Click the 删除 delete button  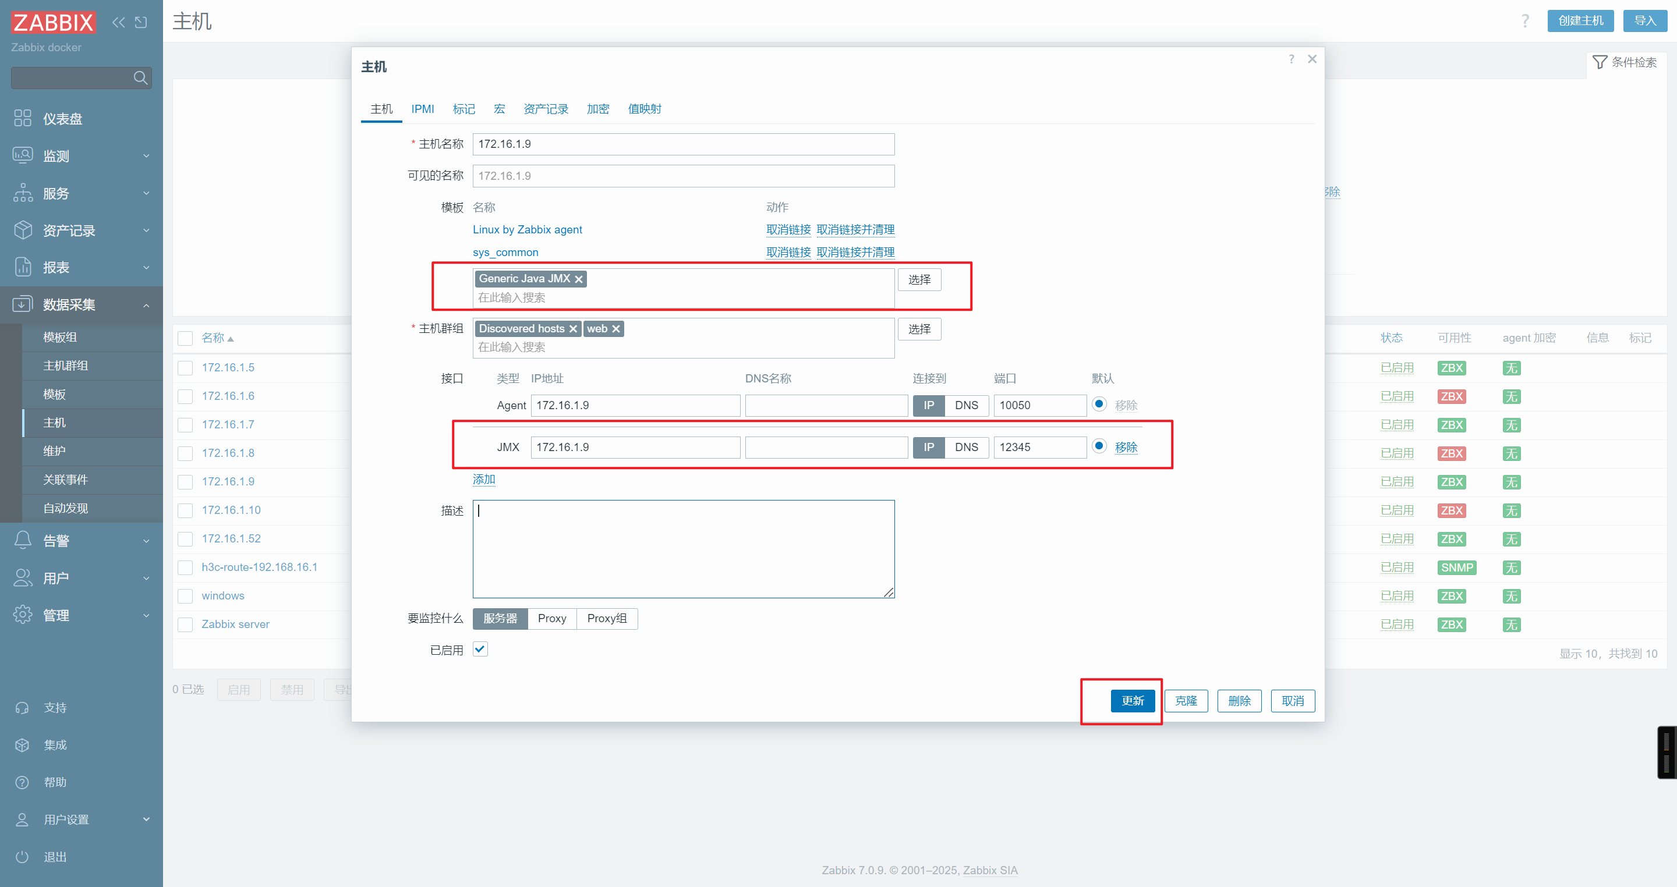click(1239, 700)
